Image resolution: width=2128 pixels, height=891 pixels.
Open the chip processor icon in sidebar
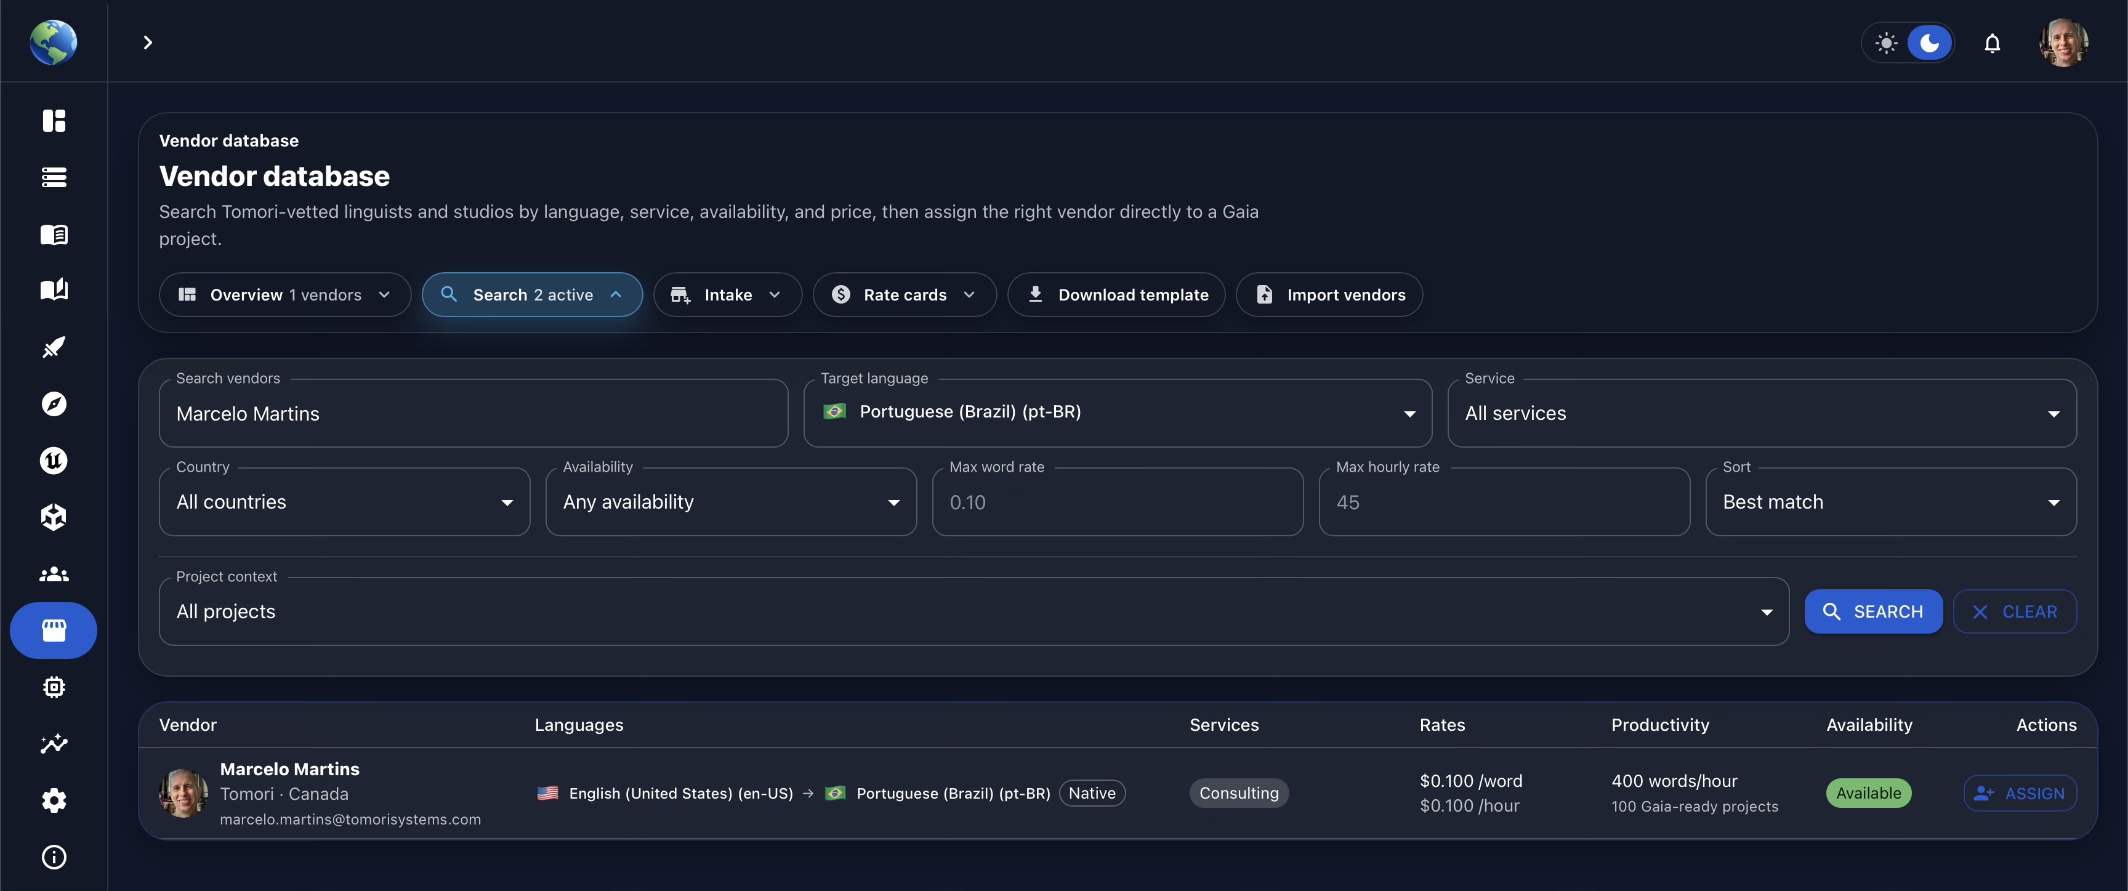[54, 687]
